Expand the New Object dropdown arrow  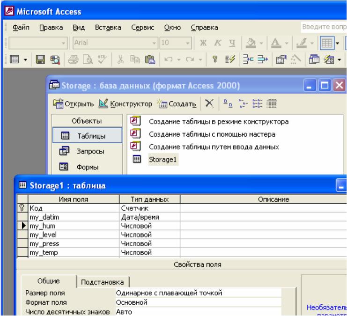tap(339, 59)
